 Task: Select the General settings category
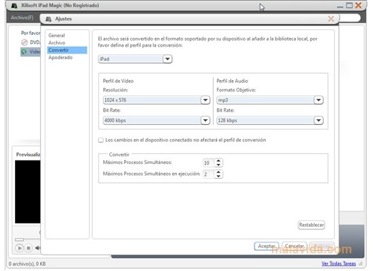(x=56, y=35)
